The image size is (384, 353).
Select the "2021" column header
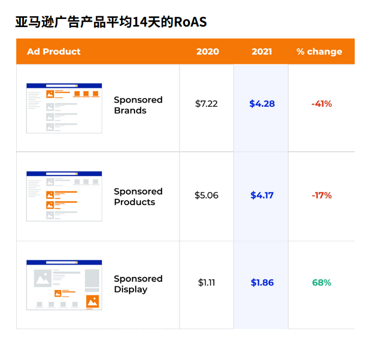click(x=262, y=52)
